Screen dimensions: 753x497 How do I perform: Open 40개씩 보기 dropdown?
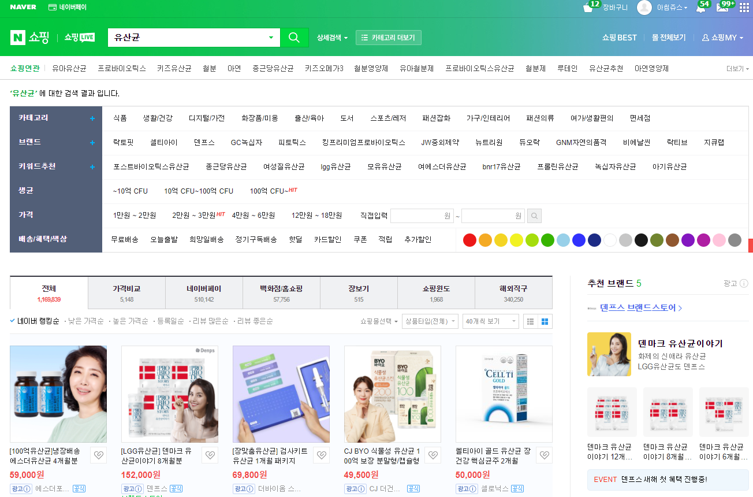point(491,321)
